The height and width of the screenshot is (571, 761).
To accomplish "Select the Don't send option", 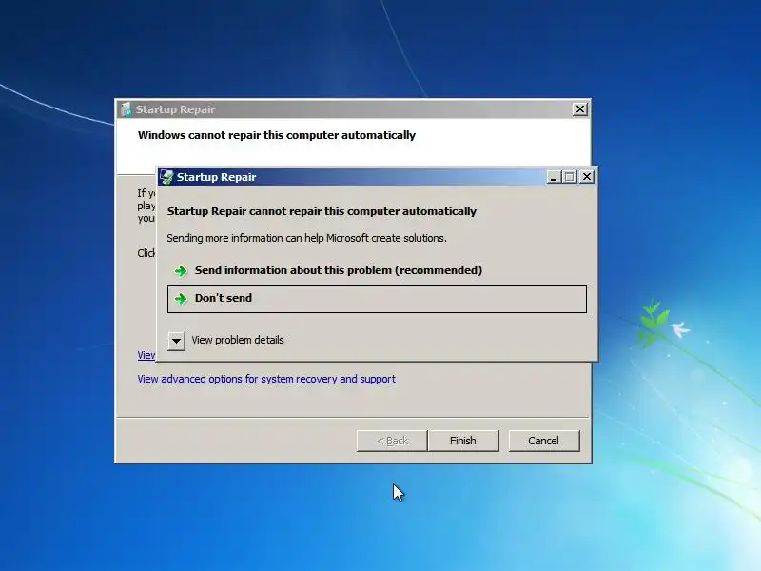I will [377, 299].
